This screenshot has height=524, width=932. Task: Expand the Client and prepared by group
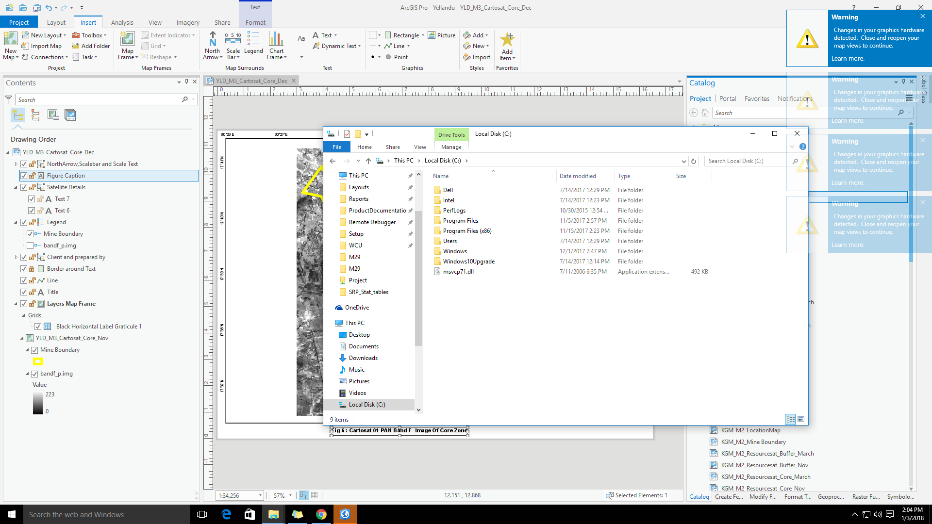click(16, 257)
